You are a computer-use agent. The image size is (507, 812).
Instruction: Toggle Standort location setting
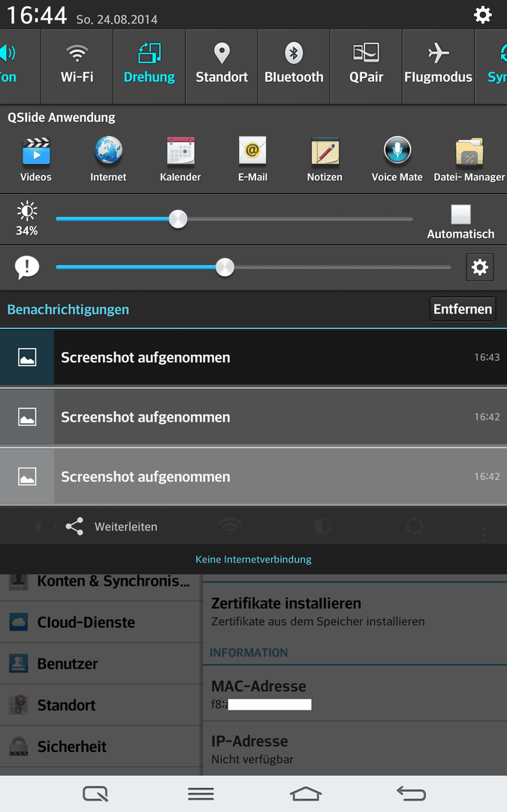(222, 66)
